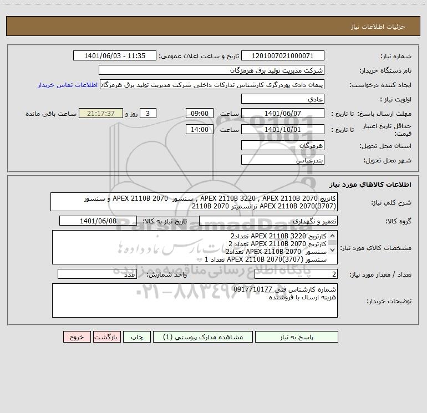The height and width of the screenshot is (413, 427).
Task: Select line سنسور APEX 2110B 2070 تعداد2
Action: (276, 252)
